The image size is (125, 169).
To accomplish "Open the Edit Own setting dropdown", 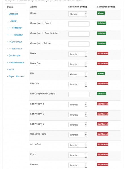I will [x=78, y=84].
